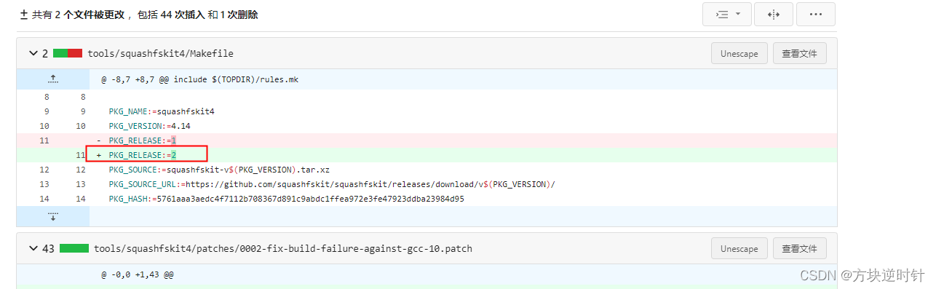The width and height of the screenshot is (936, 289).
Task: Open the diff view options dropdown
Action: point(727,14)
